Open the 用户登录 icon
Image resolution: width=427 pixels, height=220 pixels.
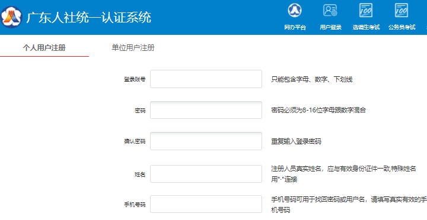click(330, 10)
